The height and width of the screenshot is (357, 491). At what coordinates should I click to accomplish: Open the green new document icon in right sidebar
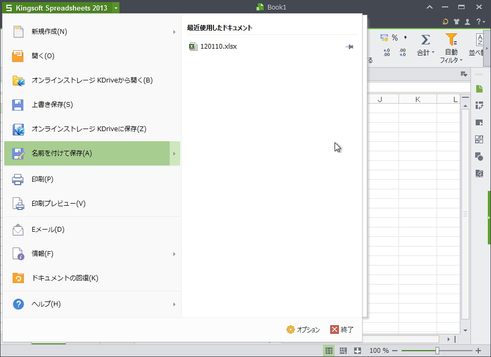479,89
